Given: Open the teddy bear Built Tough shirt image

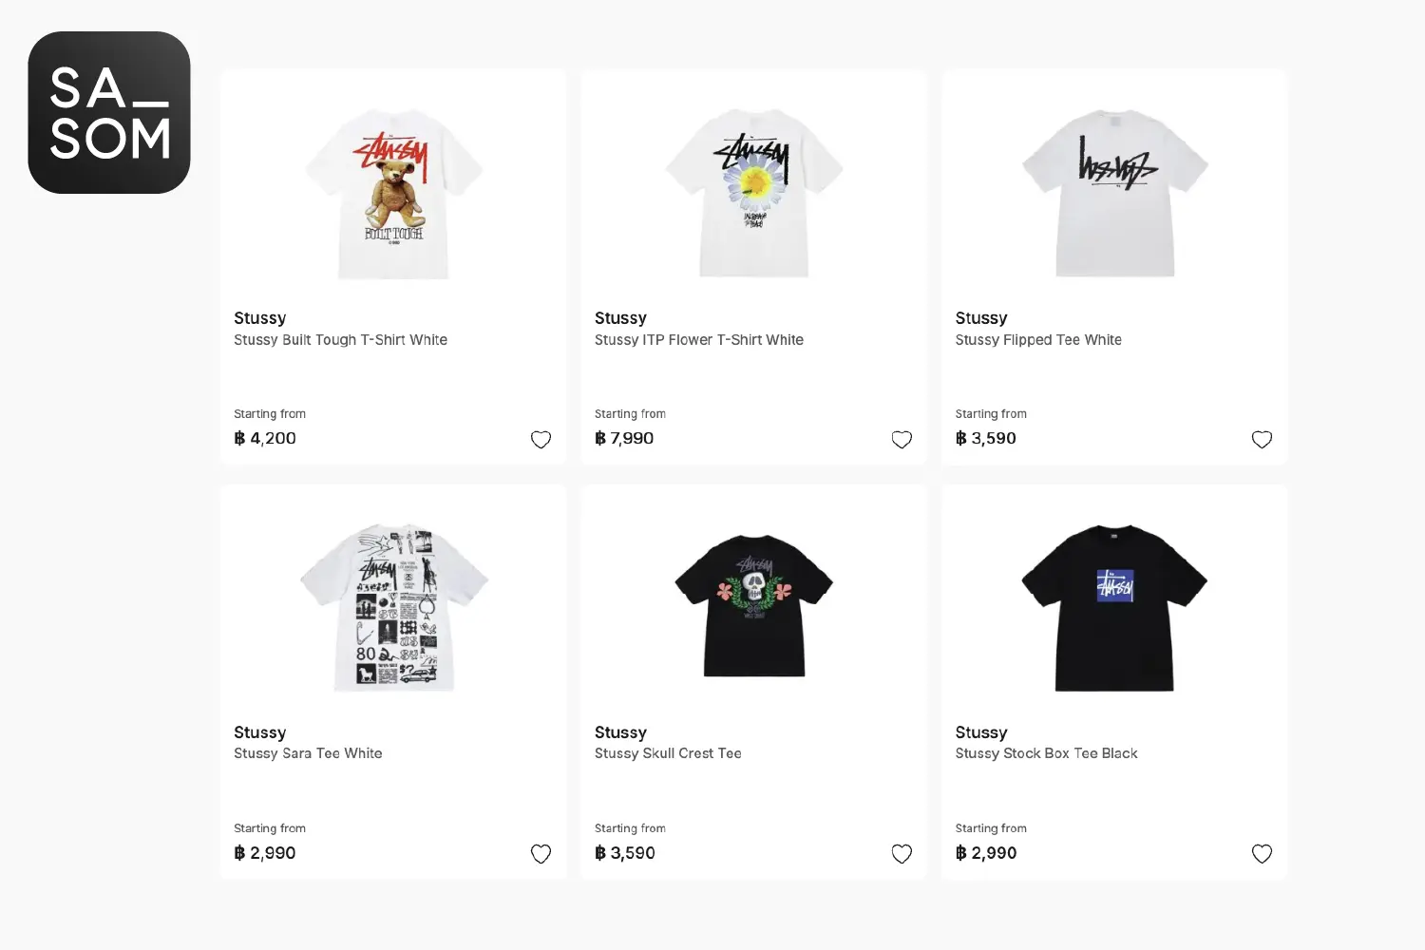Looking at the screenshot, I should coord(393,194).
